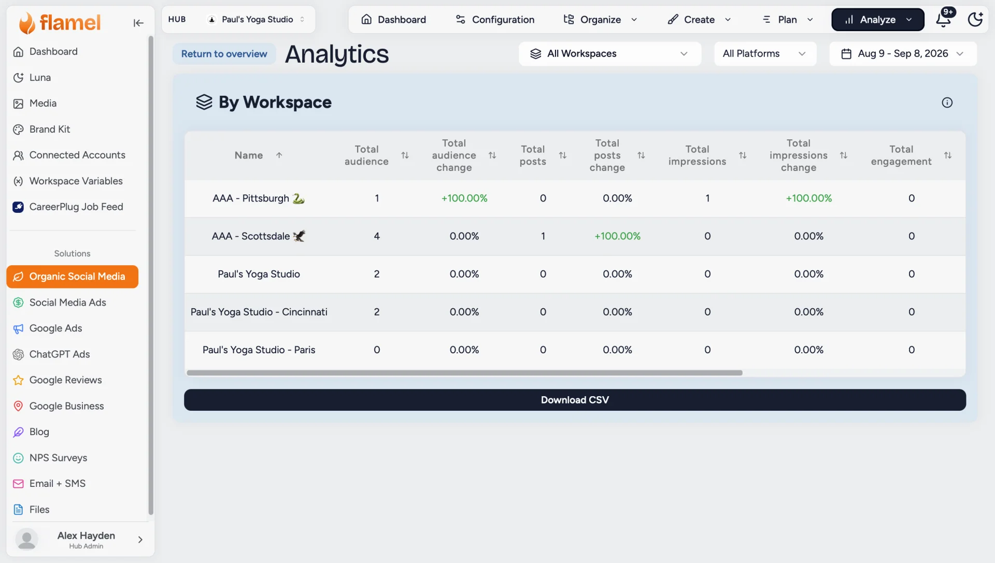
Task: Sort by Total audience column
Action: pos(405,155)
